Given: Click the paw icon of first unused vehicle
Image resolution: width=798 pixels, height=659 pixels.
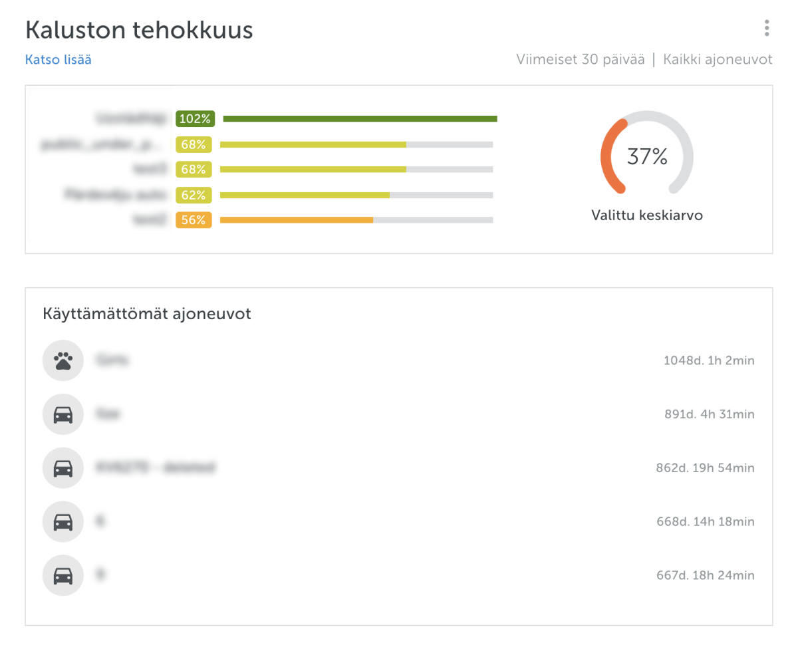Looking at the screenshot, I should [x=63, y=361].
